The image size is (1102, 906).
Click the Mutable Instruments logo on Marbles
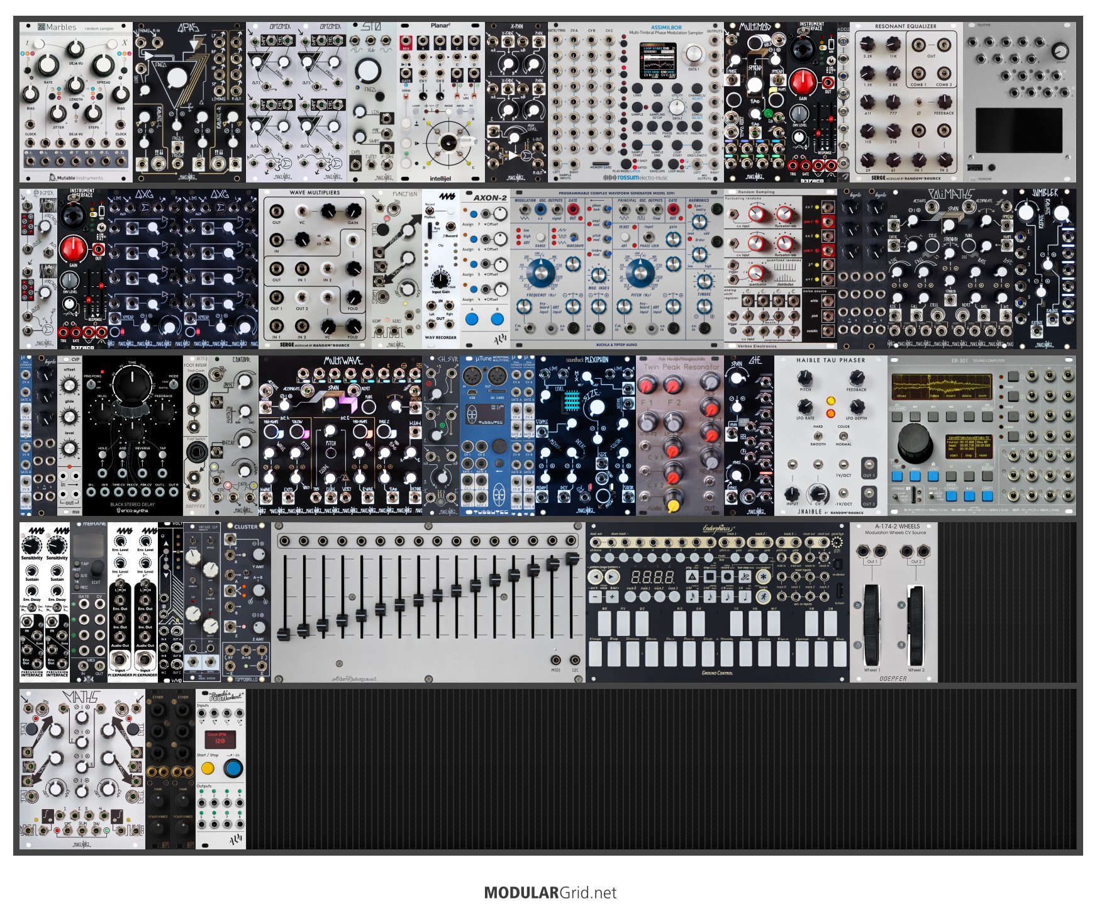tap(75, 178)
